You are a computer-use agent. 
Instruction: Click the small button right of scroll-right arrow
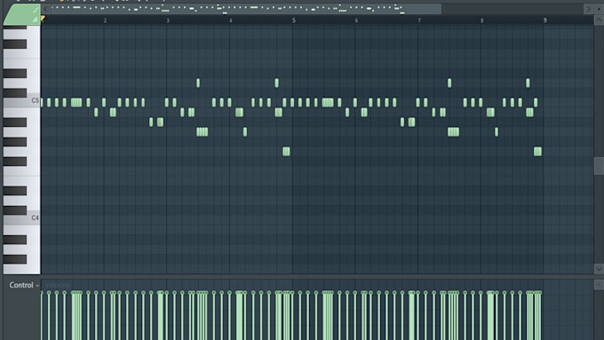(599, 9)
